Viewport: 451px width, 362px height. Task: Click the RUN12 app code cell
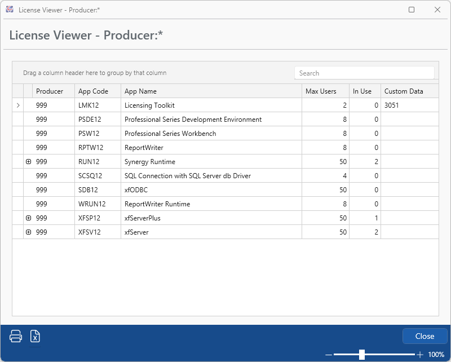98,162
